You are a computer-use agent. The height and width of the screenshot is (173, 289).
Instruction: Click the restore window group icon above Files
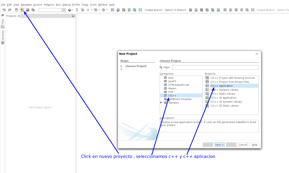3,15
